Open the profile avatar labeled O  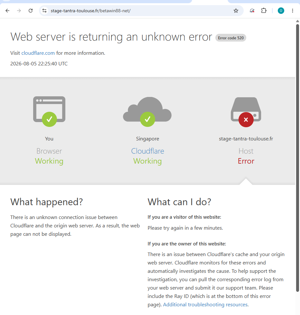[x=281, y=11]
